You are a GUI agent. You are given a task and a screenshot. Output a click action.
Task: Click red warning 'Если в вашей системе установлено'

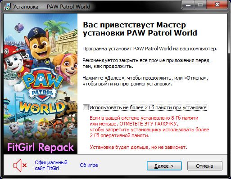tap(130, 118)
